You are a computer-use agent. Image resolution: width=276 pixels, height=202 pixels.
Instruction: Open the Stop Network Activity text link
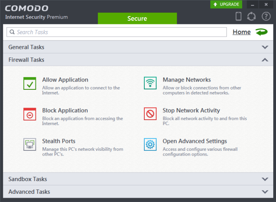(191, 111)
